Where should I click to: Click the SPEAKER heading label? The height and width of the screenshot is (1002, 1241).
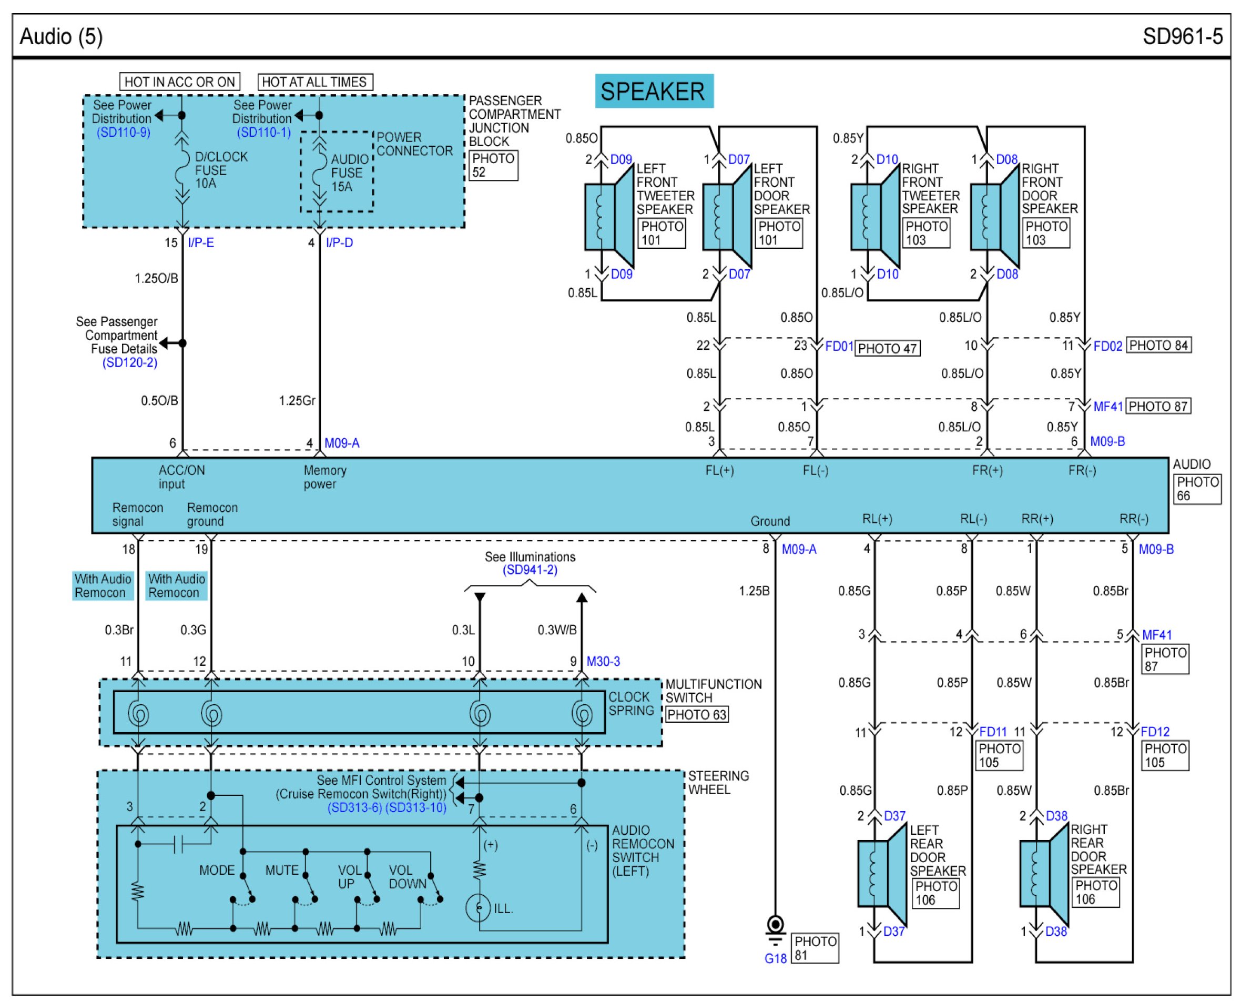pos(654,91)
